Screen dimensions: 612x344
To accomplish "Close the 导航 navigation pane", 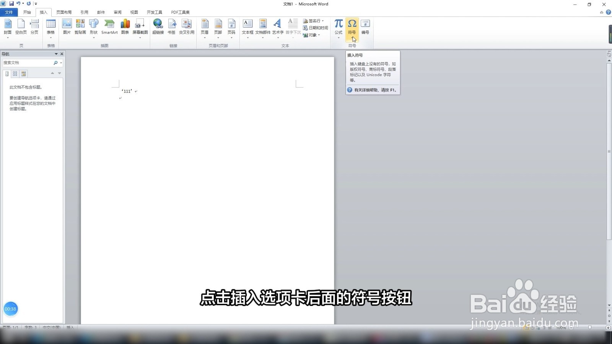I will 62,54.
